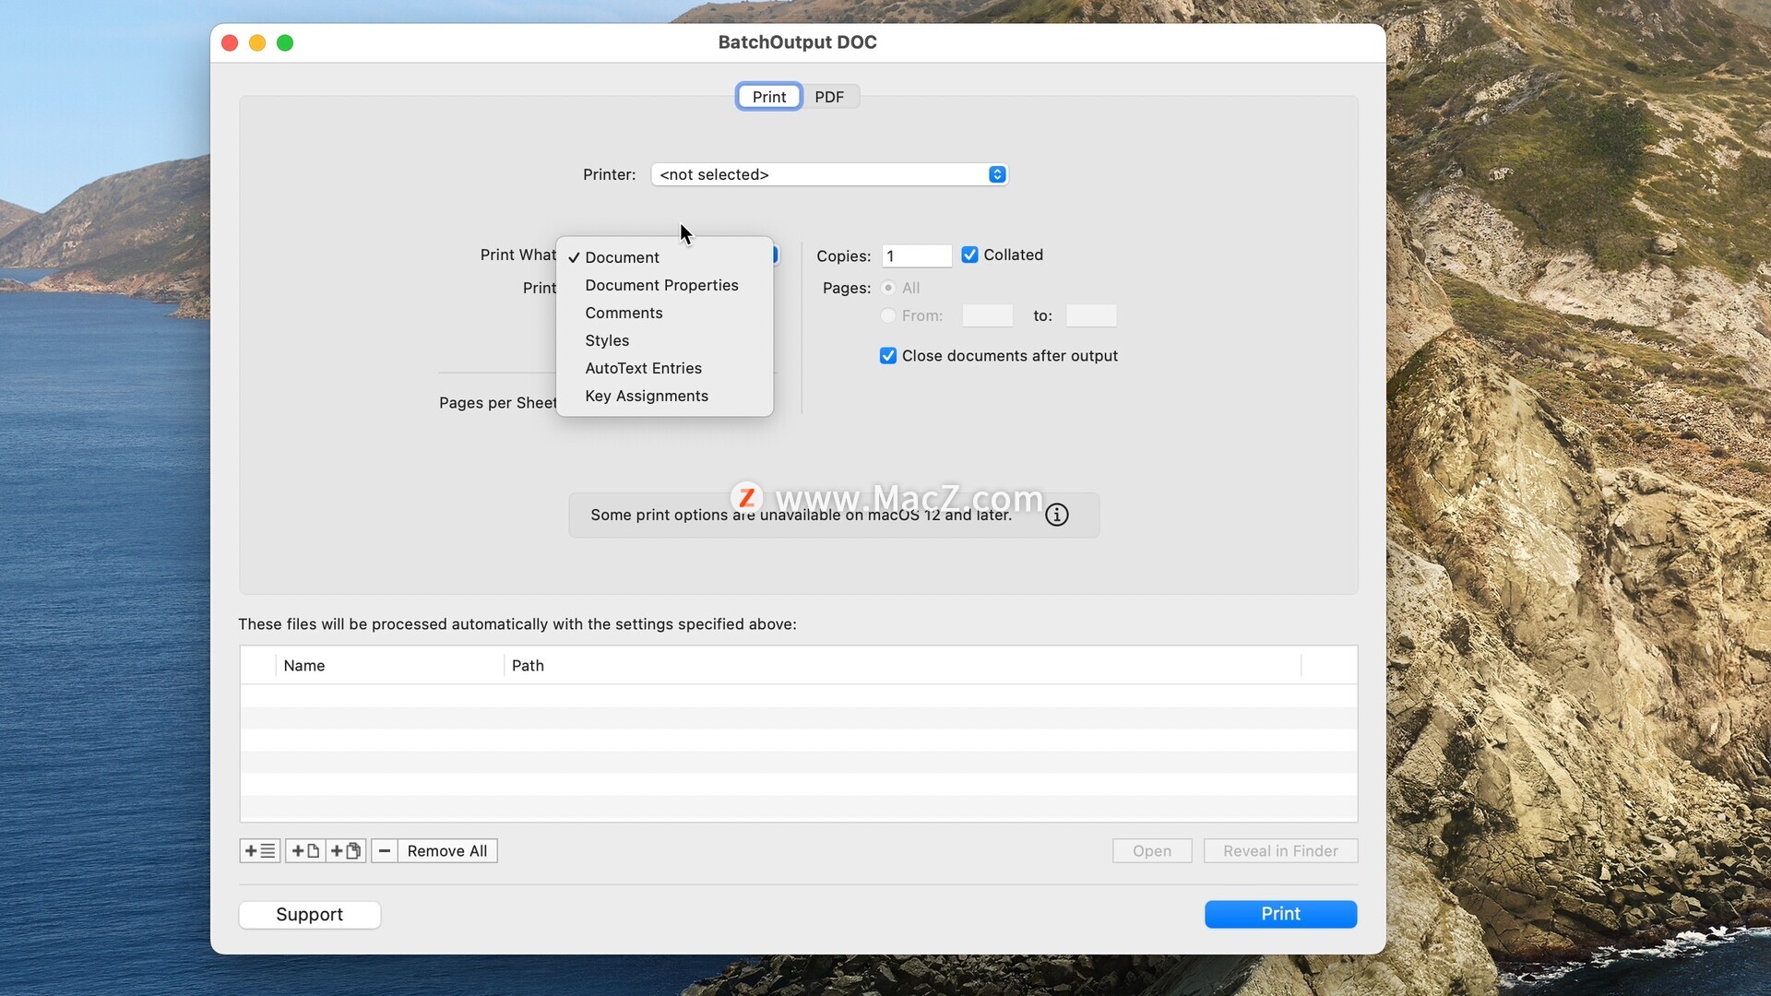Click the to page number field

(x=1091, y=315)
